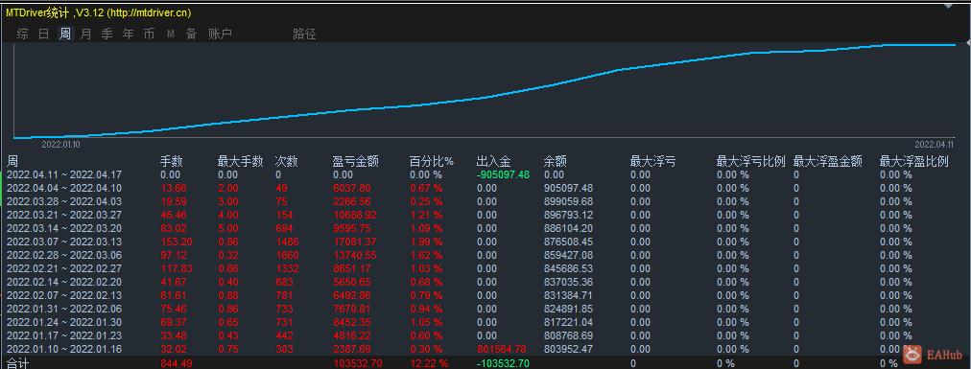Click the 最大浮盈金额 column header
The width and height of the screenshot is (971, 369).
click(x=828, y=162)
